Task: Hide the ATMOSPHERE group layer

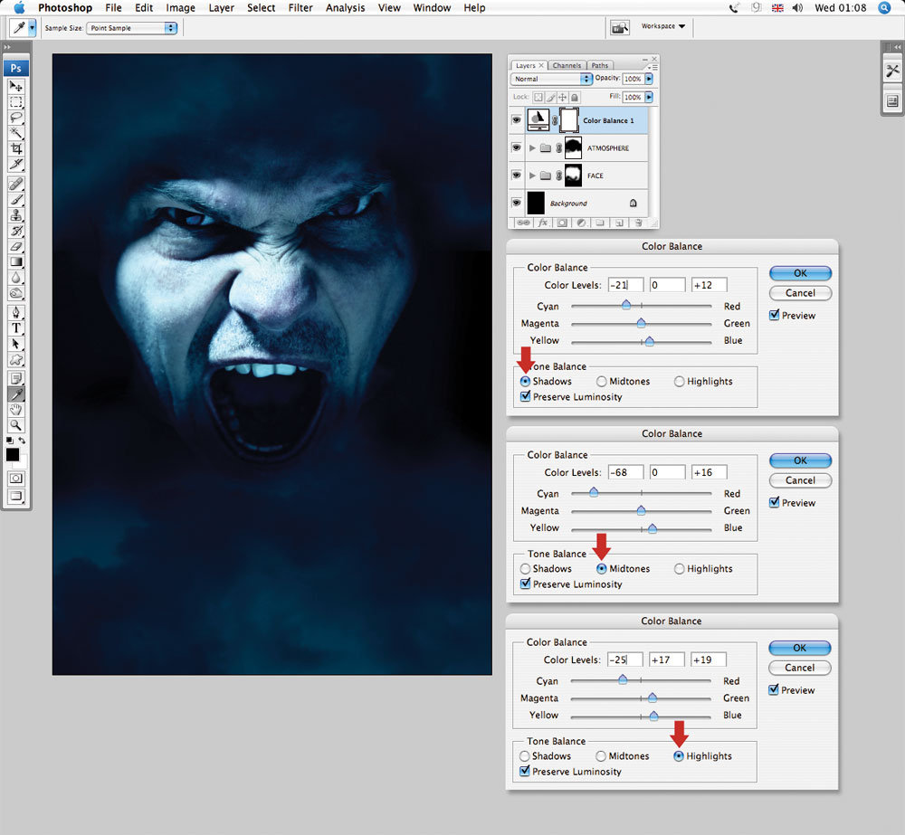Action: click(x=517, y=147)
